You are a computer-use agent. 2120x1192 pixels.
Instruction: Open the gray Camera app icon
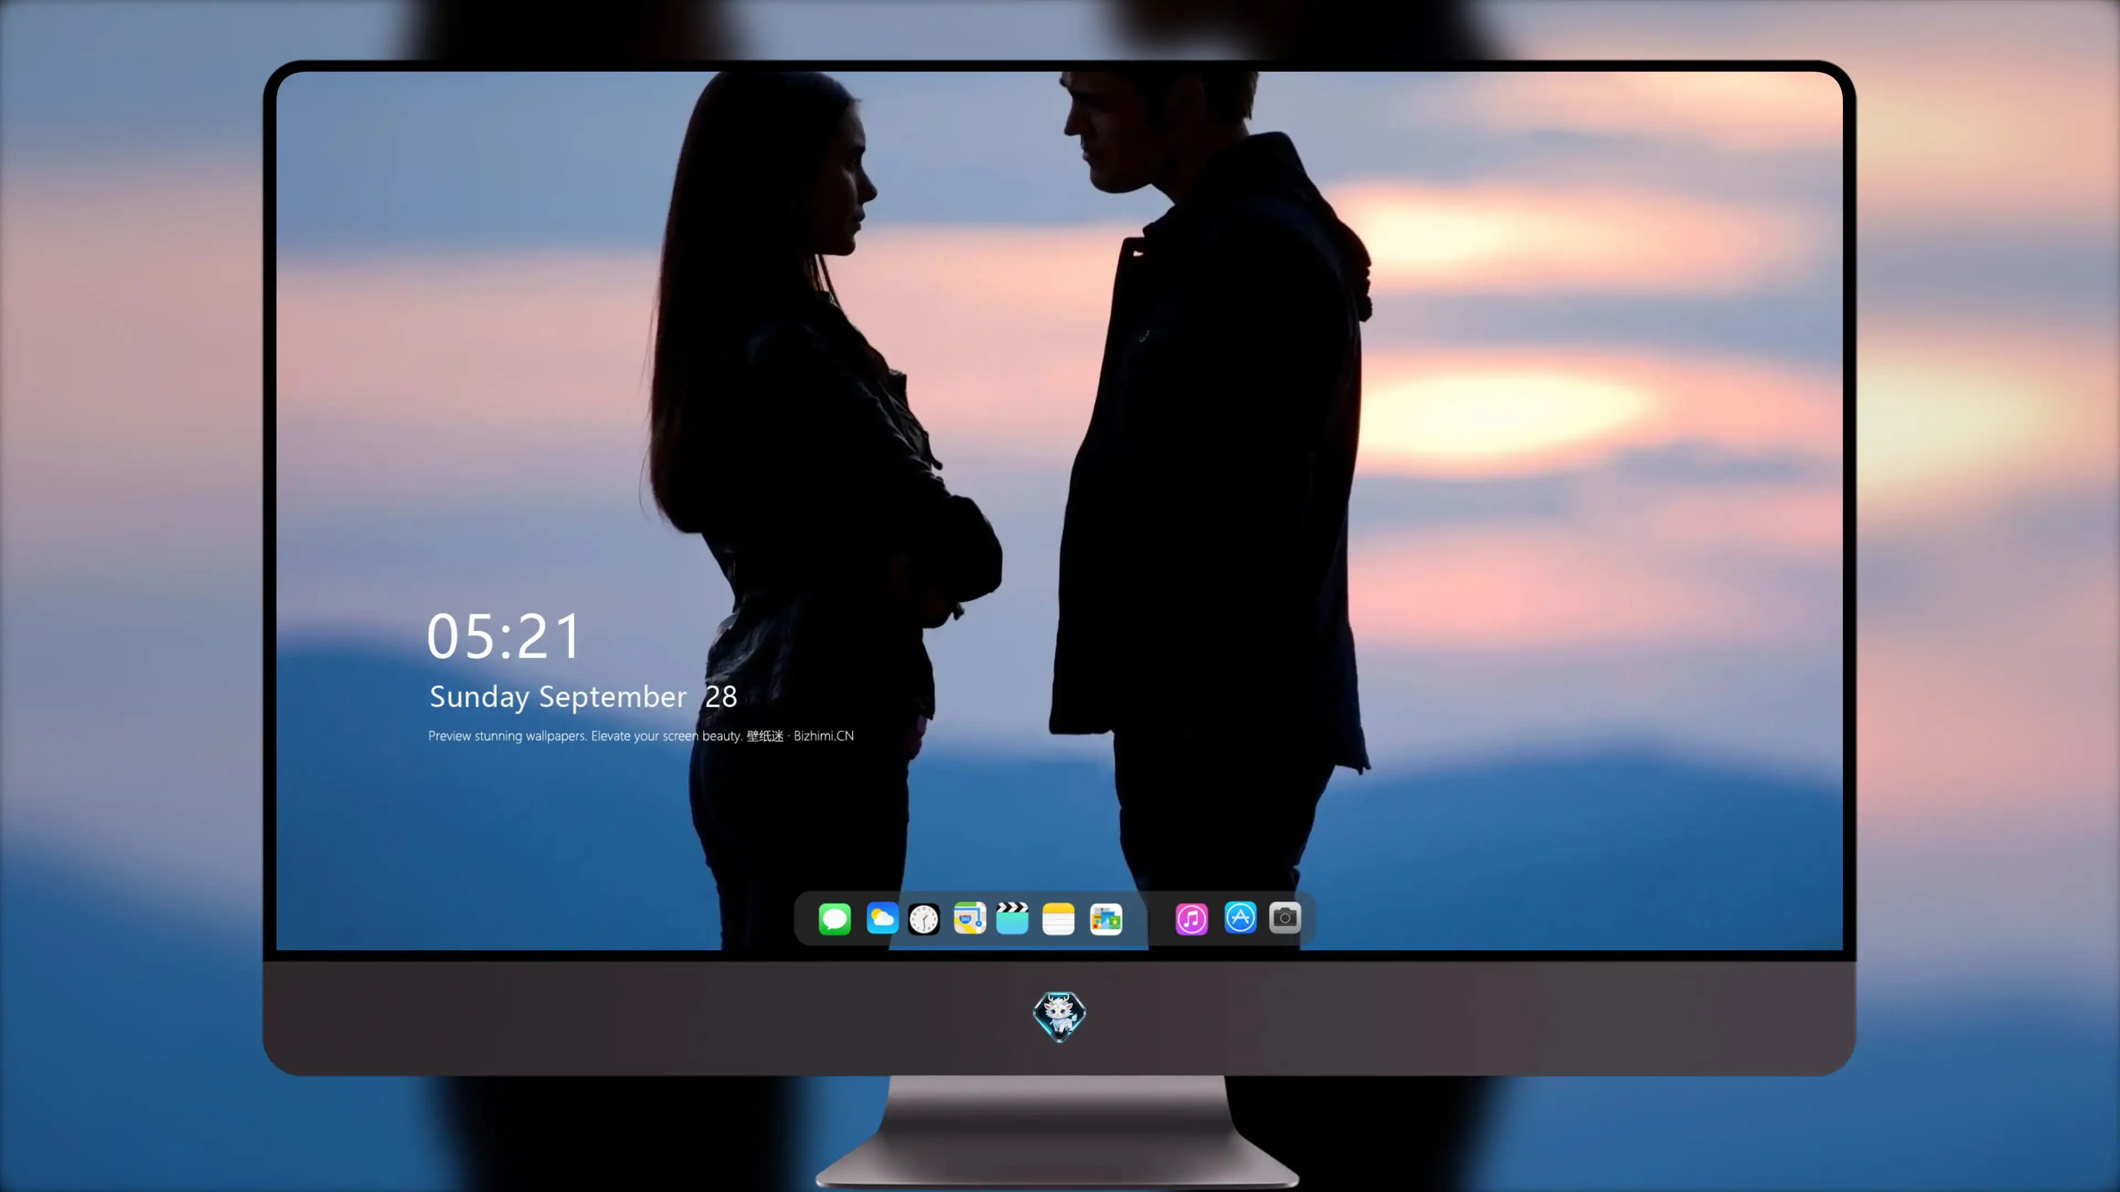coord(1285,917)
